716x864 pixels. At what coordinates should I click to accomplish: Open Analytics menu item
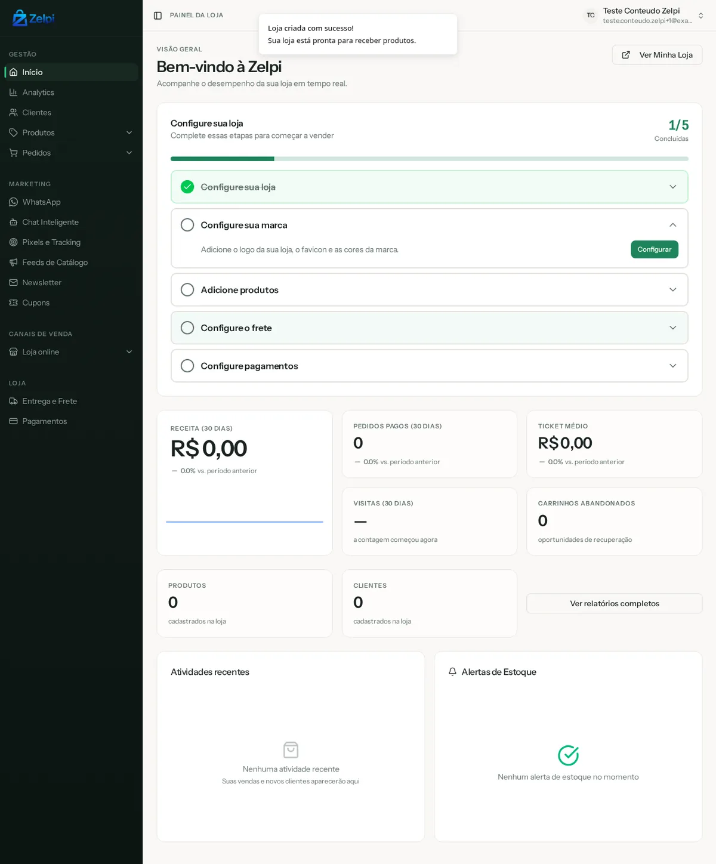[71, 92]
